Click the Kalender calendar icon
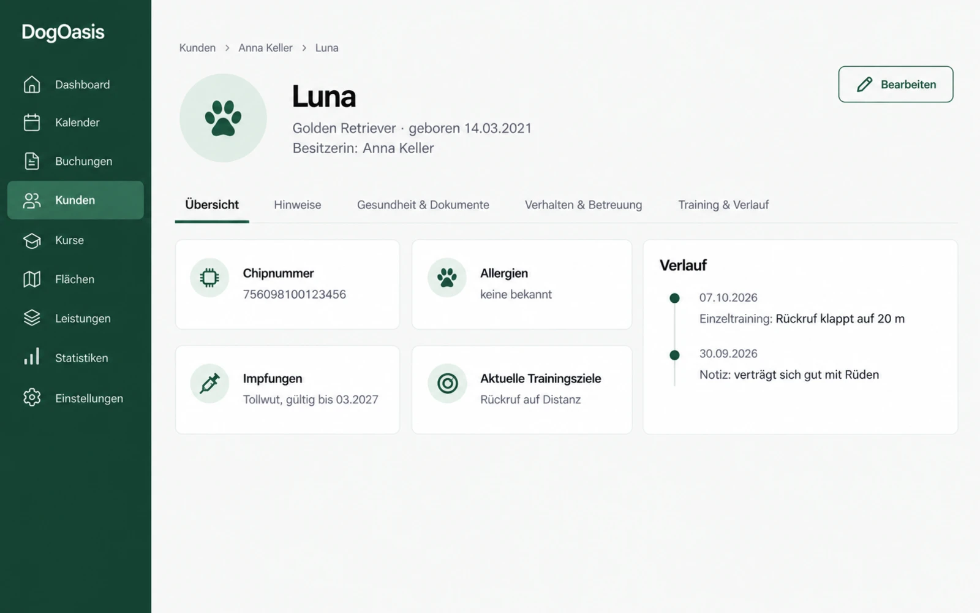The width and height of the screenshot is (980, 613). pos(32,123)
